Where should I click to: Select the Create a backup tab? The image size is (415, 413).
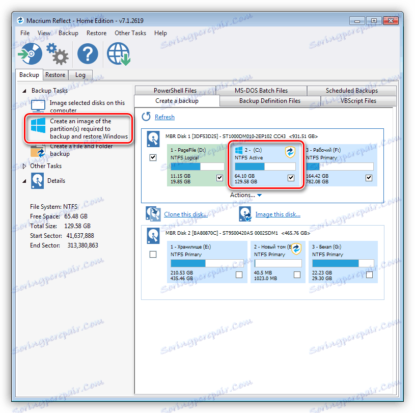(x=177, y=101)
